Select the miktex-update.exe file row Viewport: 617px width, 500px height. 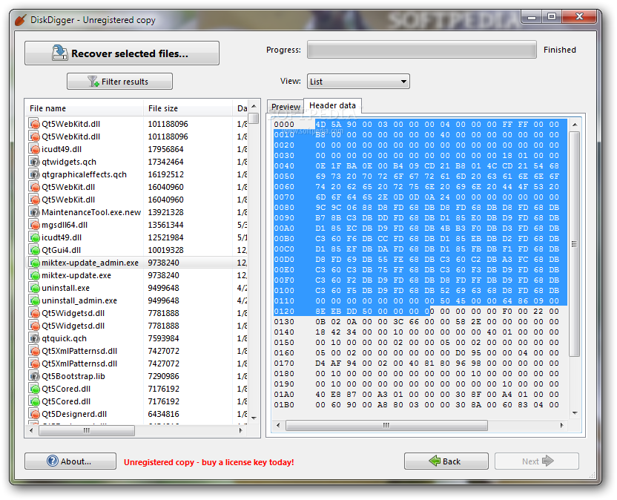[137, 275]
